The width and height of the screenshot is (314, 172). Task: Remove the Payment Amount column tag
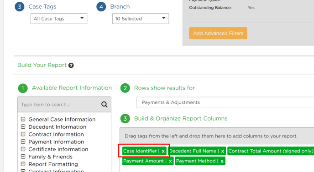170,161
